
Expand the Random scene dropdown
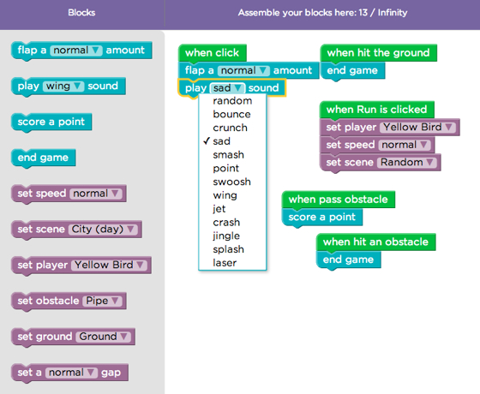[407, 163]
